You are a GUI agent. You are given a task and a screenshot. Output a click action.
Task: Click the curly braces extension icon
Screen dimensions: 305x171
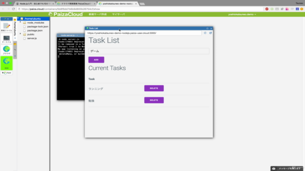coord(277,9)
